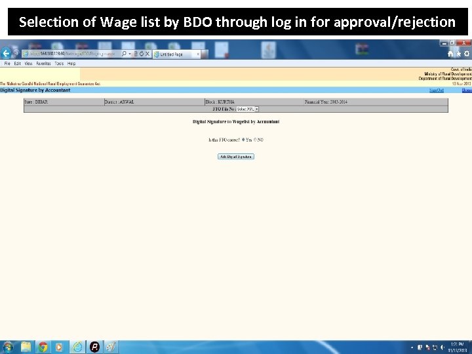Switch to Internet Explorer taskbar icon
Viewport: 472px width, 354px height.
click(77, 347)
